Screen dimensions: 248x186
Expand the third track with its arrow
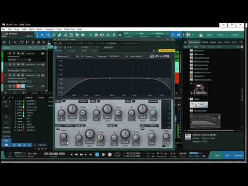(x=6, y=75)
